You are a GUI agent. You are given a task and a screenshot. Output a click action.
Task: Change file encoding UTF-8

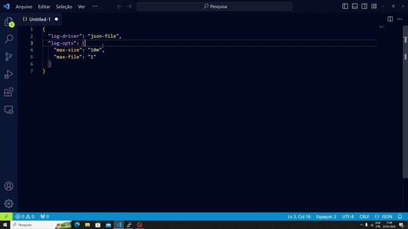pos(348,216)
